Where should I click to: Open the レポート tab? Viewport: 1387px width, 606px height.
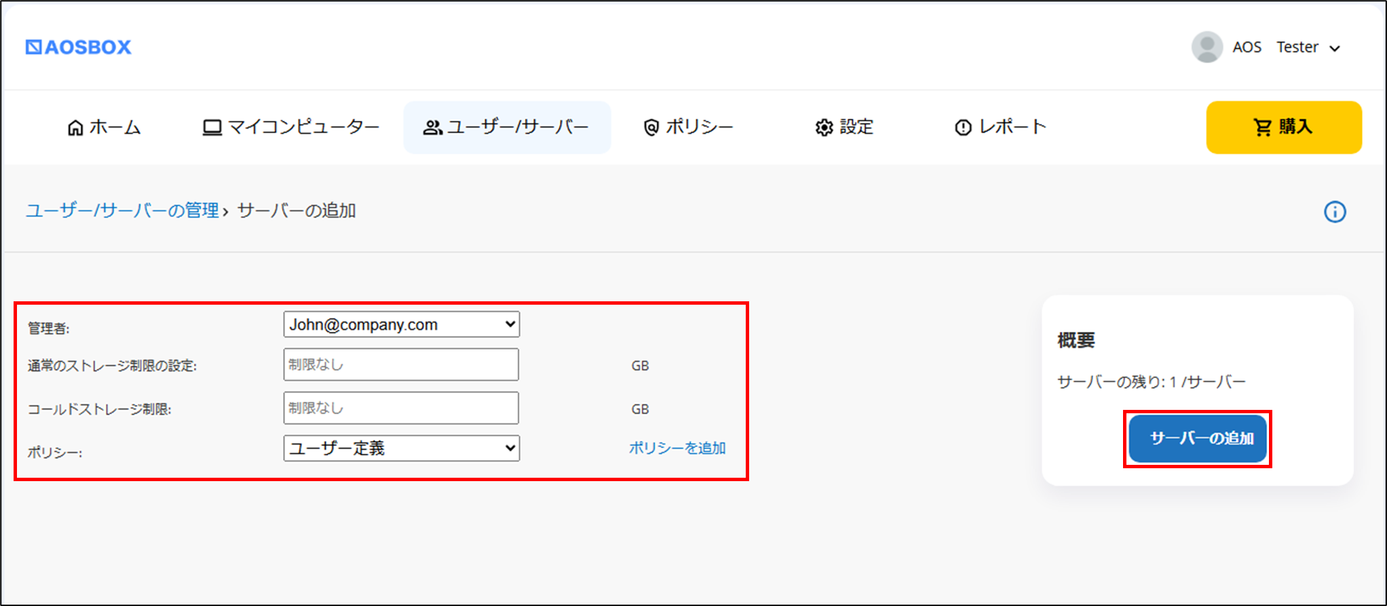click(1000, 127)
